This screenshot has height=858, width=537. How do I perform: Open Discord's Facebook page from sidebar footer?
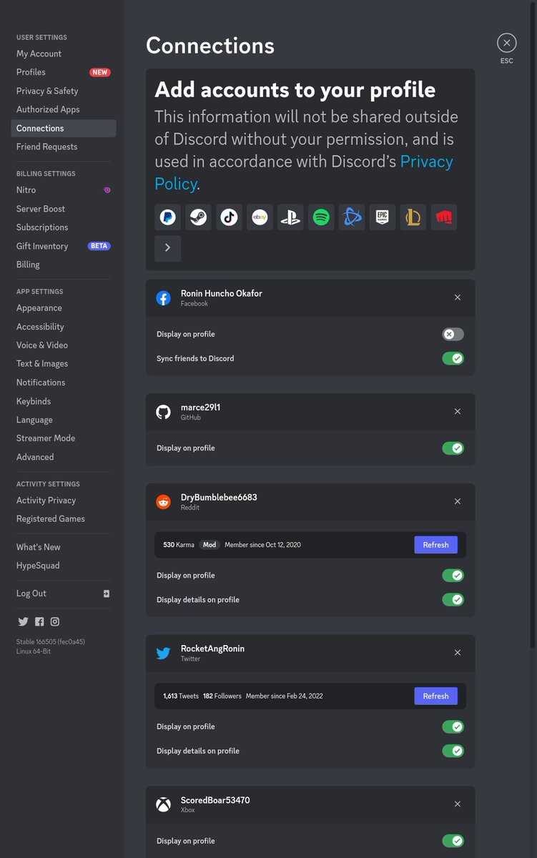point(39,622)
